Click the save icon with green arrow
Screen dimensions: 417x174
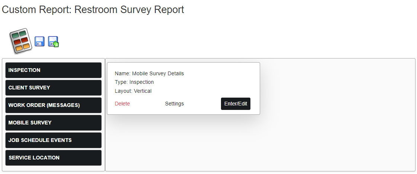point(53,42)
